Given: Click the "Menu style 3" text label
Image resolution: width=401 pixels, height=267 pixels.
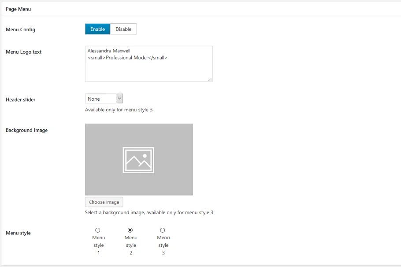Looking at the screenshot, I should tap(163, 245).
